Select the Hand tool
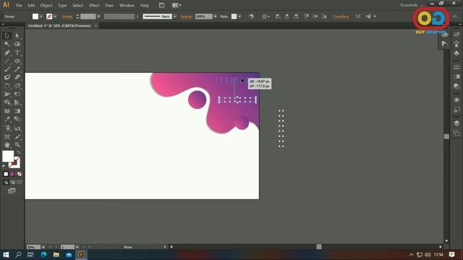The image size is (463, 260). tap(7, 145)
